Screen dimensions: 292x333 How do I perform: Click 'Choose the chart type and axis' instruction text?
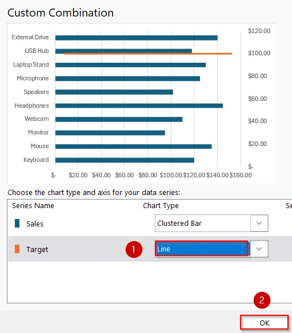click(94, 193)
